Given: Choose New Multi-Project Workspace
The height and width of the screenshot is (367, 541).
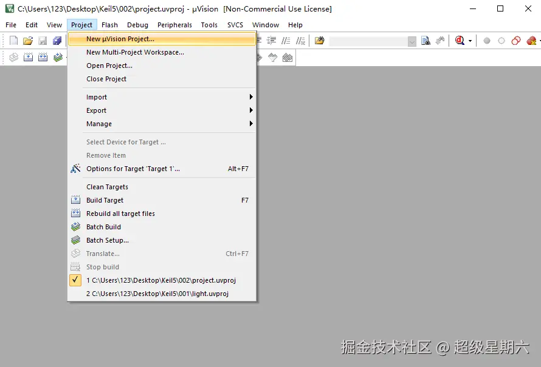Looking at the screenshot, I should 162,52.
